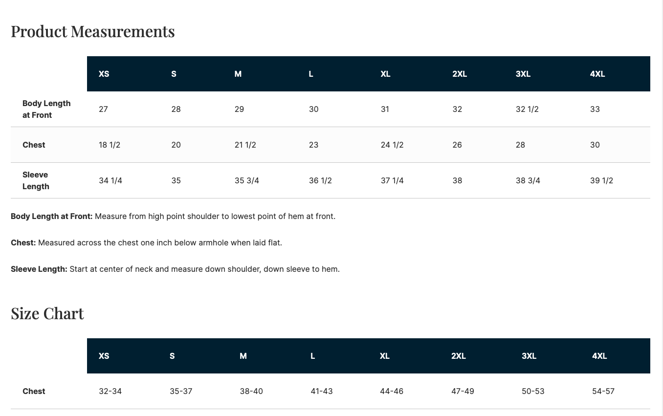Click the Size Chart heading
The width and height of the screenshot is (663, 416).
pos(47,313)
